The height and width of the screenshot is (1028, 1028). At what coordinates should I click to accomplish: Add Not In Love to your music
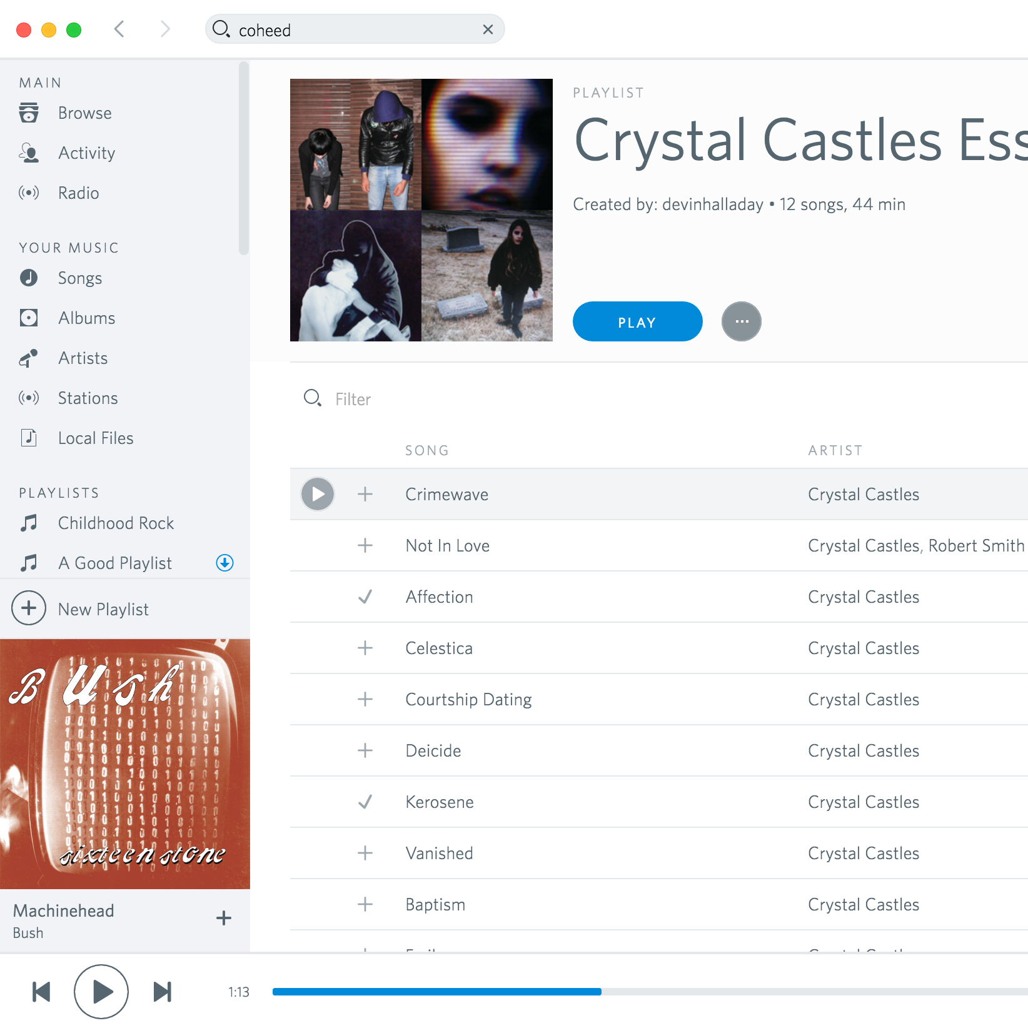coord(365,545)
